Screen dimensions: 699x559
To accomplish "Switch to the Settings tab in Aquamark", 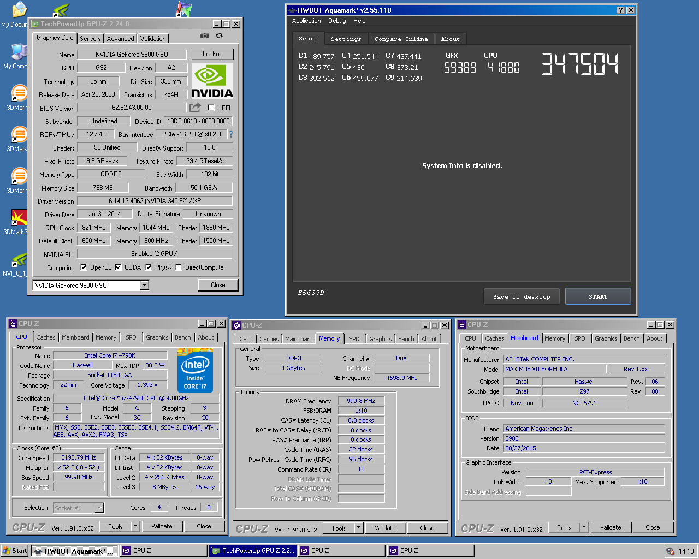I will pos(346,39).
